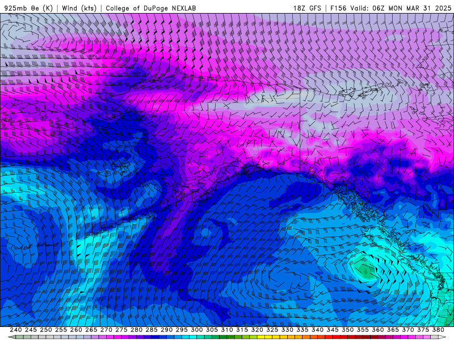Image resolution: width=454 pixels, height=340 pixels.
Task: Select the 335 color scale label
Action: point(302,330)
